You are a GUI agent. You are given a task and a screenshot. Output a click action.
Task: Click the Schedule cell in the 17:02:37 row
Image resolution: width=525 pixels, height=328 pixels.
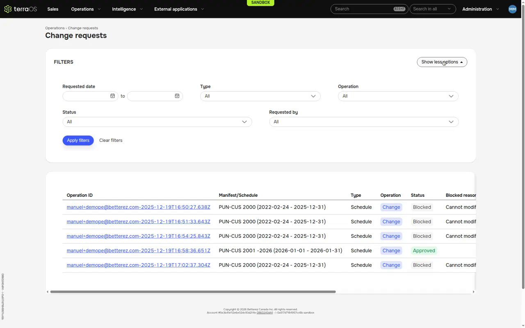click(361, 265)
